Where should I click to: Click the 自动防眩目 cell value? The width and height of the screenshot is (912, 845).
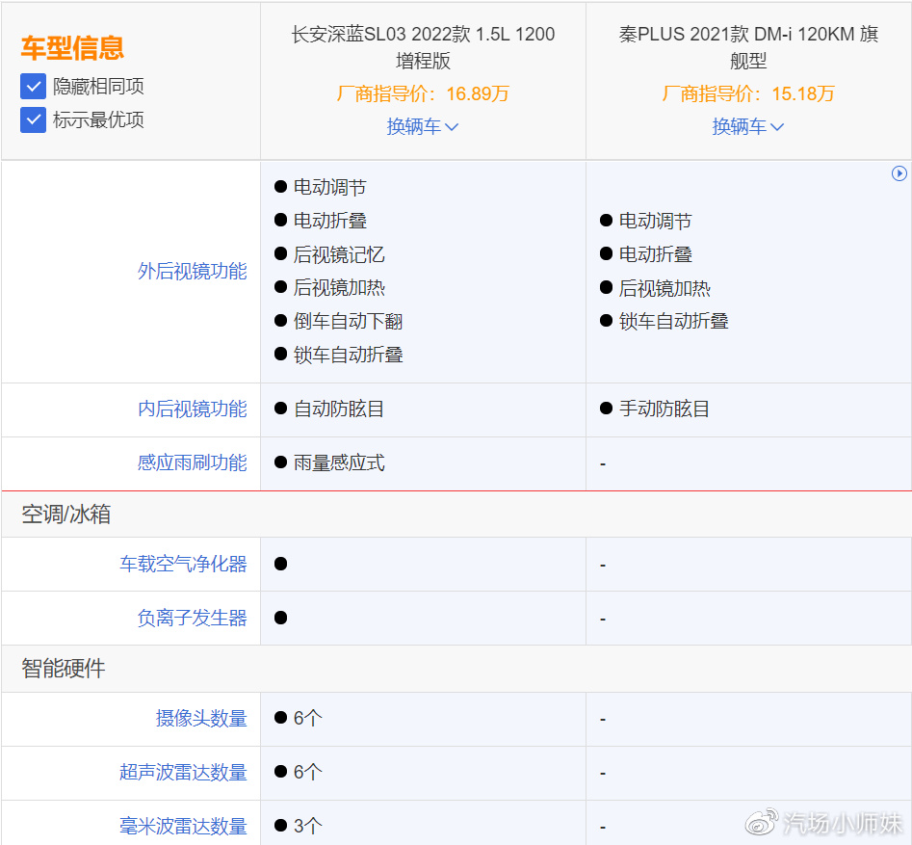[339, 409]
